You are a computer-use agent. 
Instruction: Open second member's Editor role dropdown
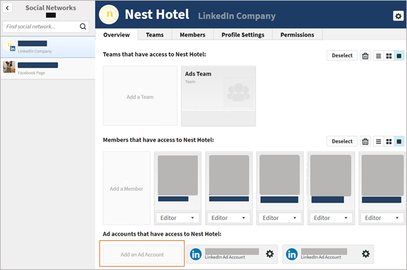[x=229, y=218]
